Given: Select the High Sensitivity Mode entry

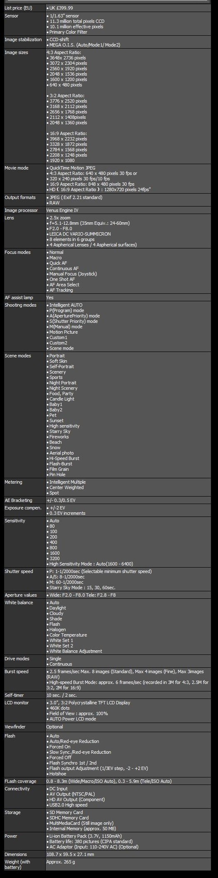Looking at the screenshot, I should (x=91, y=564).
